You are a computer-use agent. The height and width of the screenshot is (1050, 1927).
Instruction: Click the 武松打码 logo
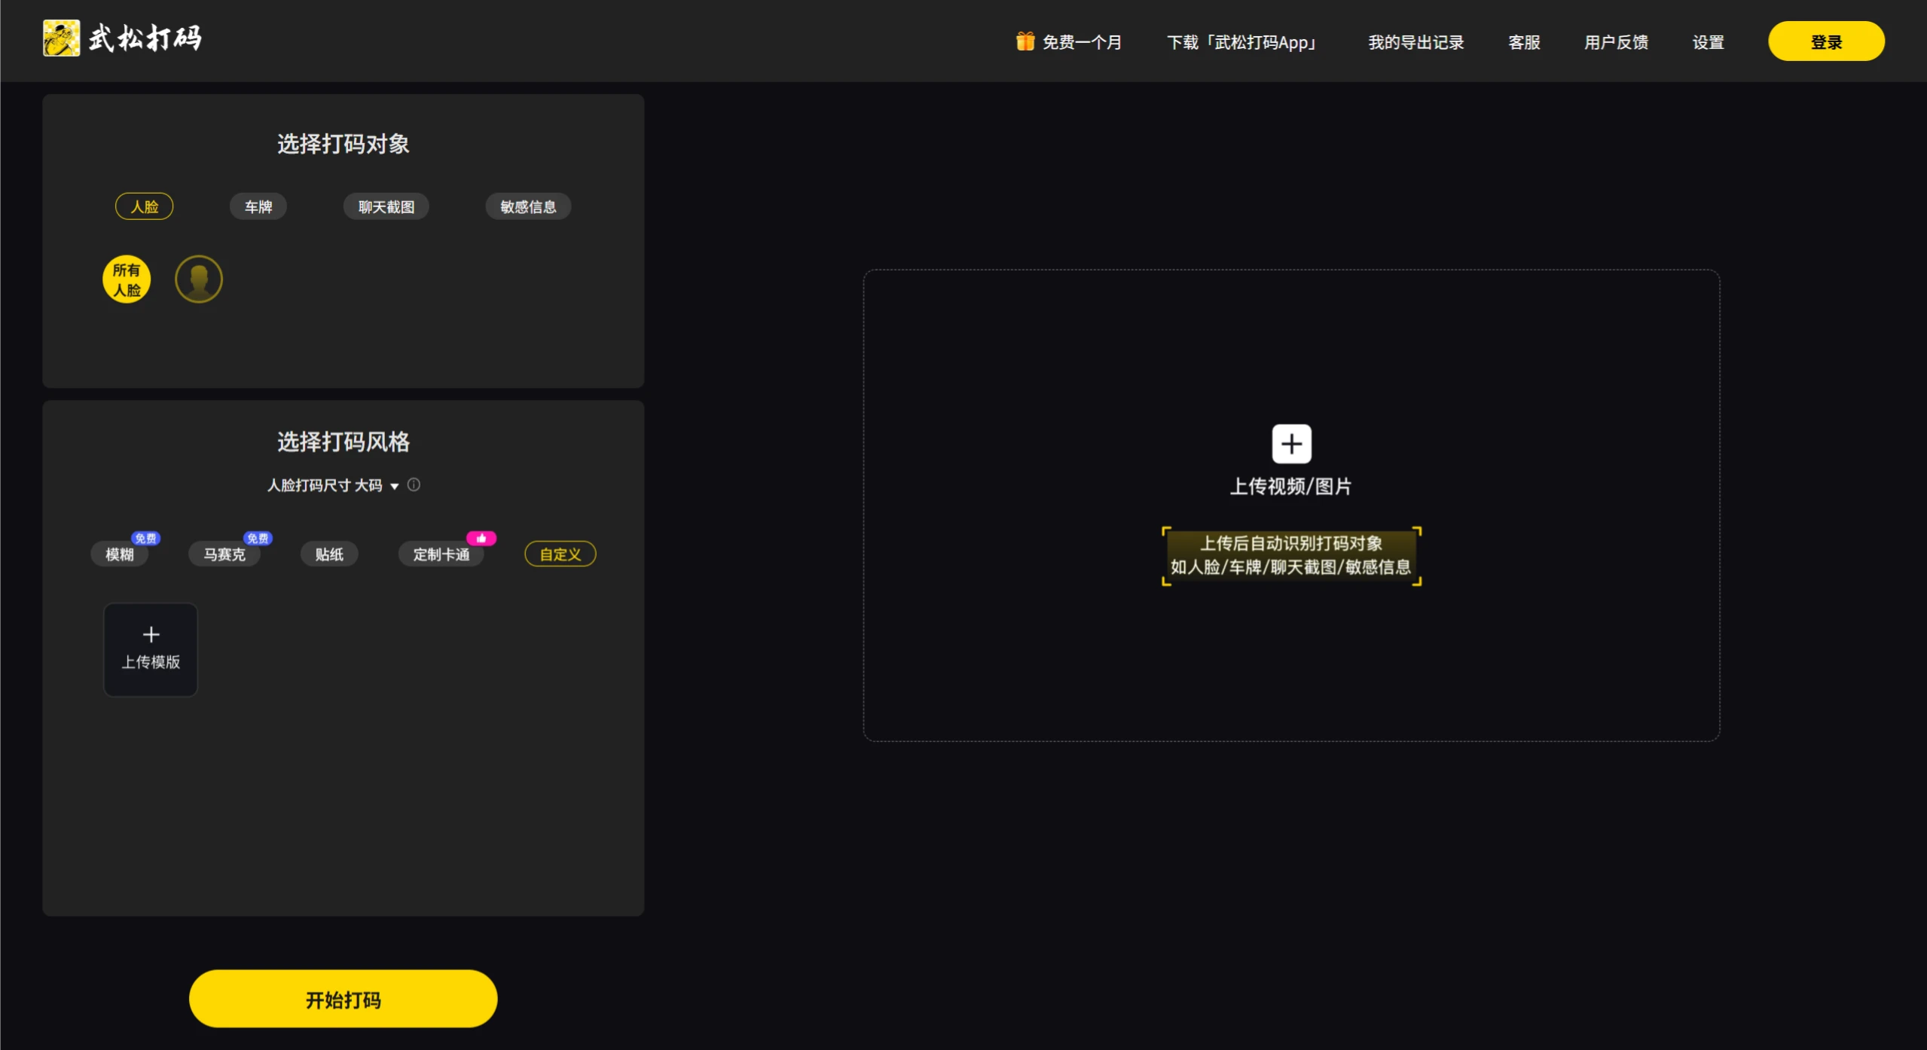[123, 38]
